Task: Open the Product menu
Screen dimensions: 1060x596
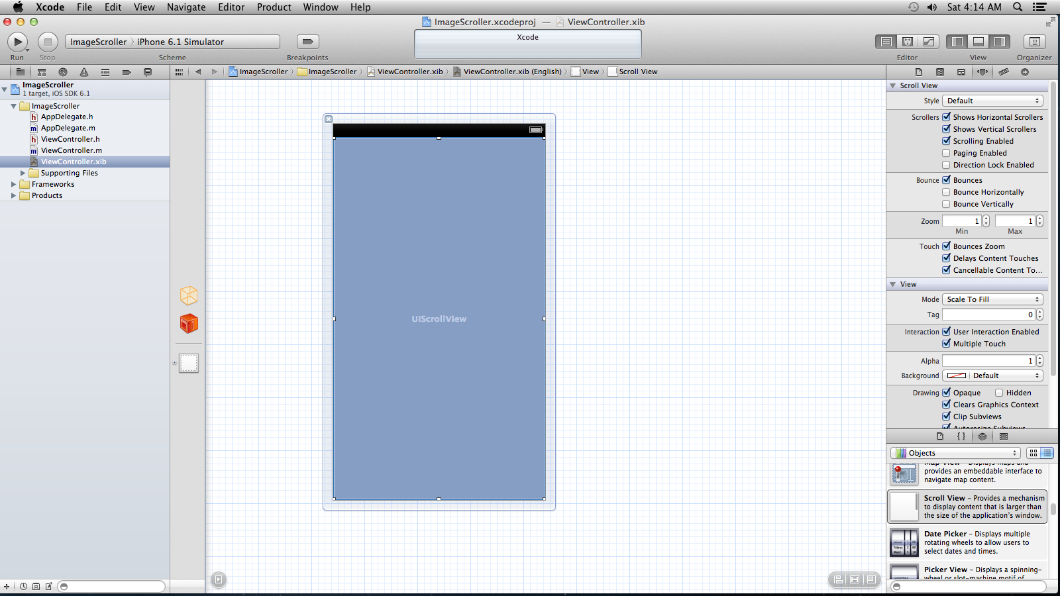Action: [x=274, y=7]
